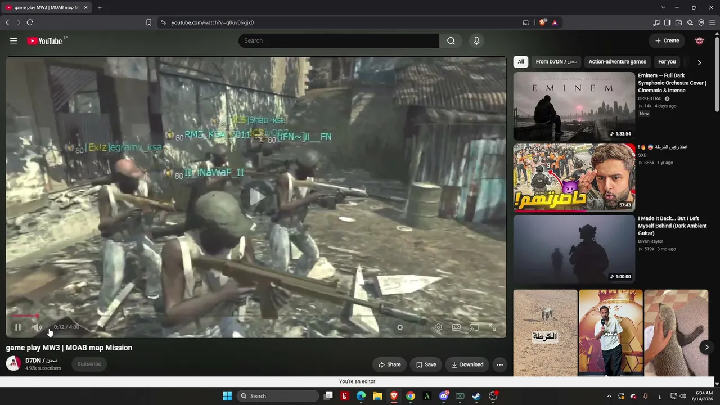Open I Made It Back video title

tap(672, 226)
